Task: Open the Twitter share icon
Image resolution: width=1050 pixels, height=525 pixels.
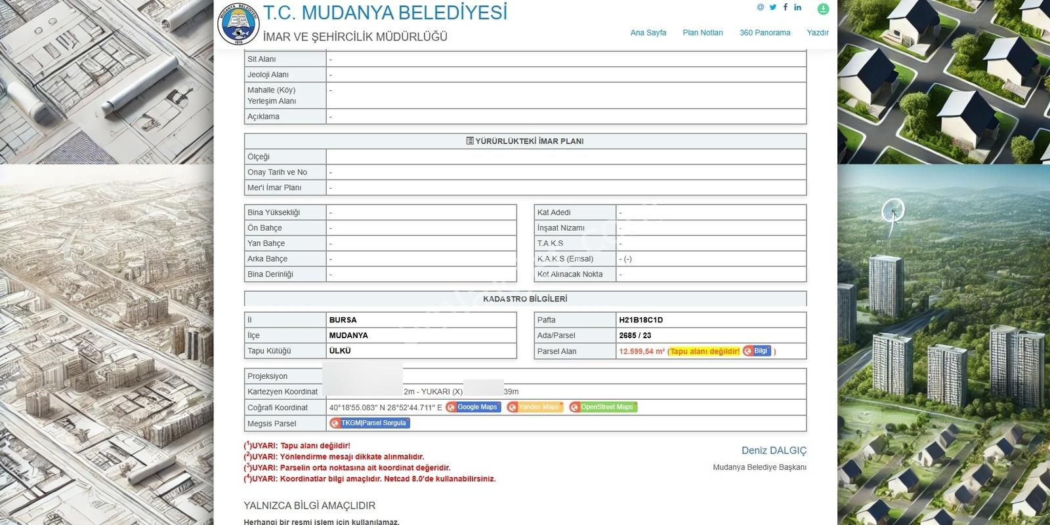Action: [773, 7]
